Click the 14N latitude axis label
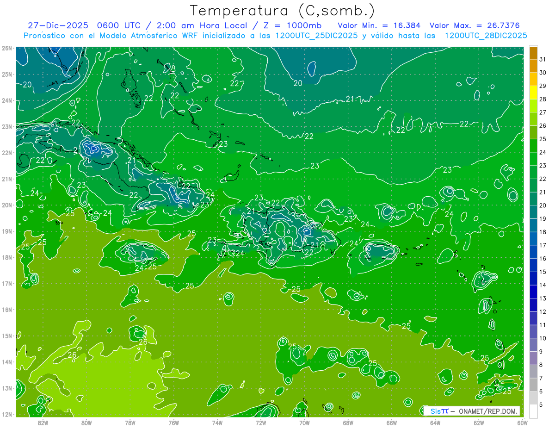Image resolution: width=555 pixels, height=429 pixels. 6,362
